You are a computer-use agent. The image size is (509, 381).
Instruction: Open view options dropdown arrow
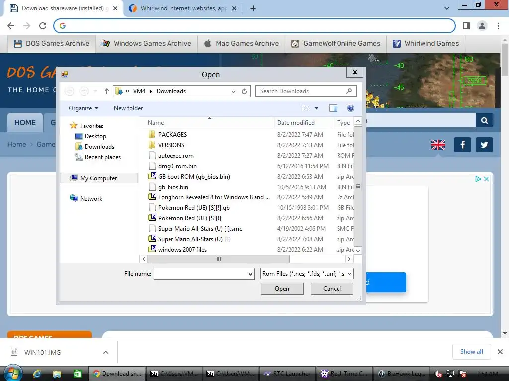(316, 108)
